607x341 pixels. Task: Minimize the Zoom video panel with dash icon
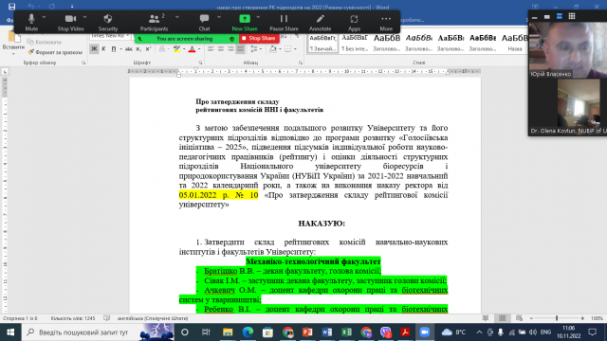(x=535, y=17)
